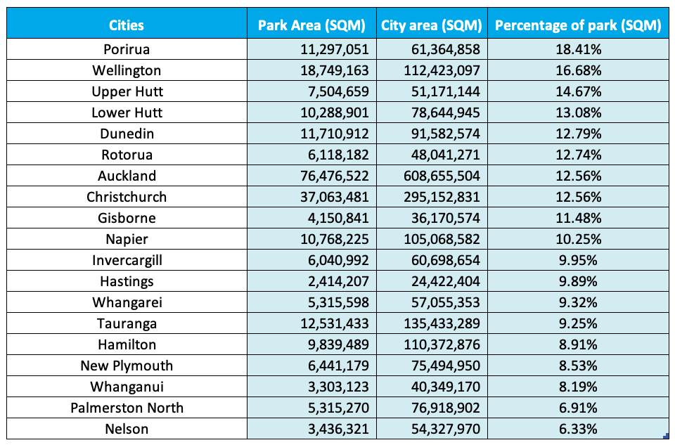The width and height of the screenshot is (675, 445).
Task: Click the 6.91% percentage cell
Action: pyautogui.click(x=578, y=408)
